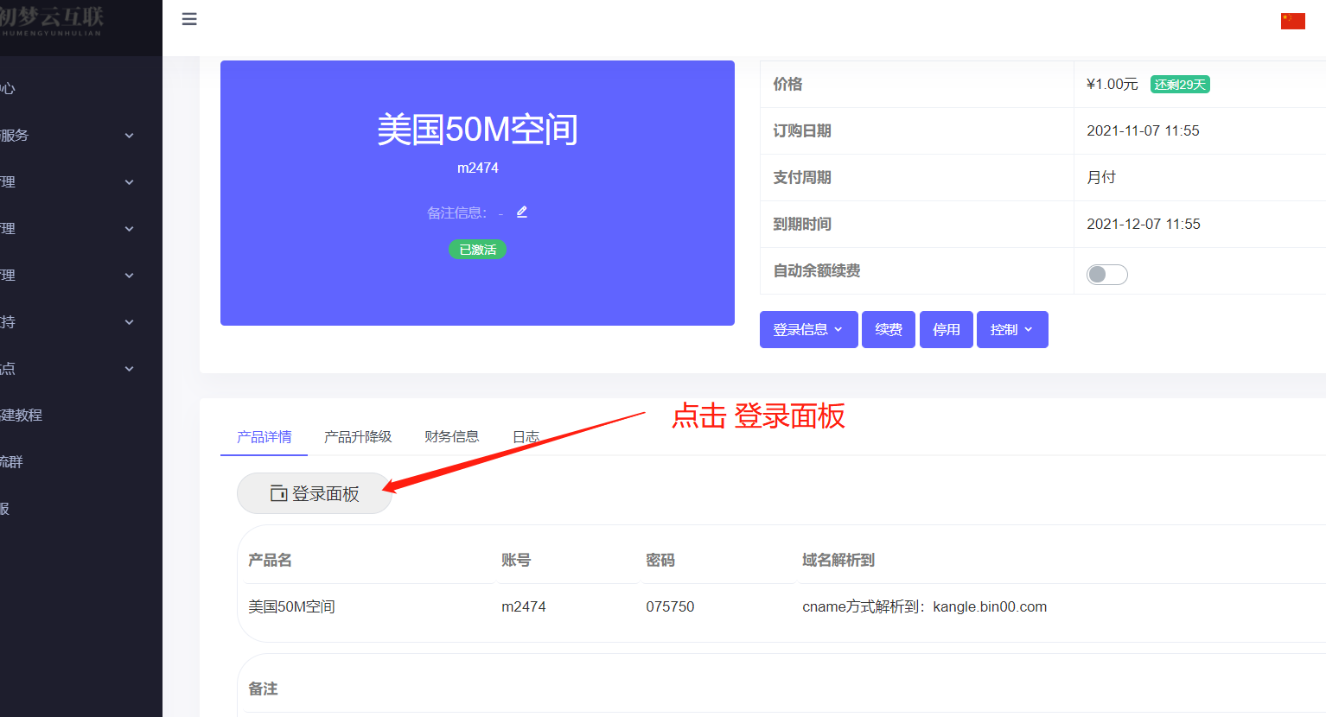
Task: Click the 续费 renewal button
Action: pyautogui.click(x=888, y=329)
